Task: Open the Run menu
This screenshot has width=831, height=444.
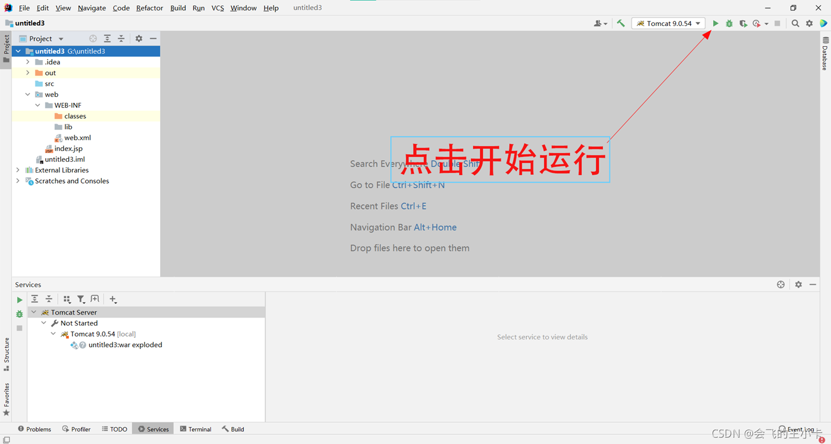Action: tap(198, 8)
